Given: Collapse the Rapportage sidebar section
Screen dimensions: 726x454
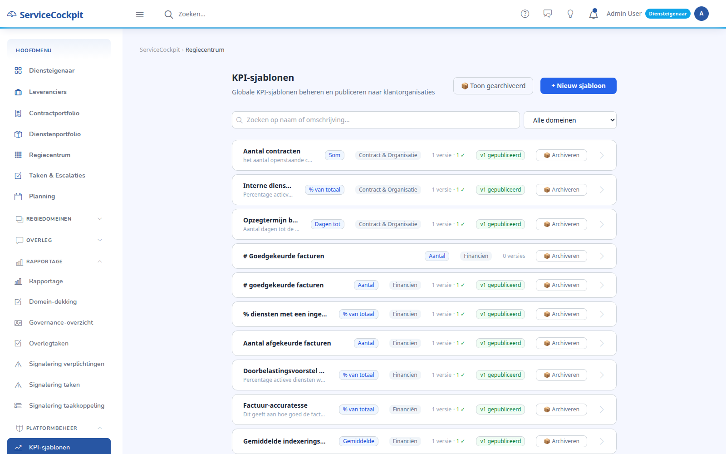Looking at the screenshot, I should pos(59,262).
